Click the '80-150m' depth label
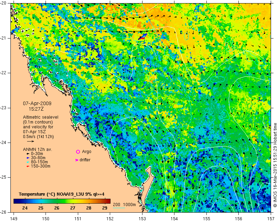 [39, 162]
